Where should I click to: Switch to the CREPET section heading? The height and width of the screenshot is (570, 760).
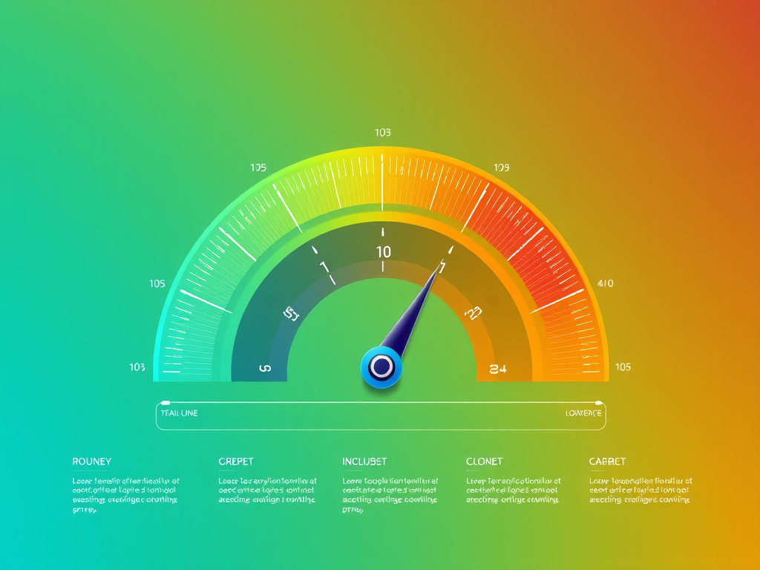click(236, 462)
